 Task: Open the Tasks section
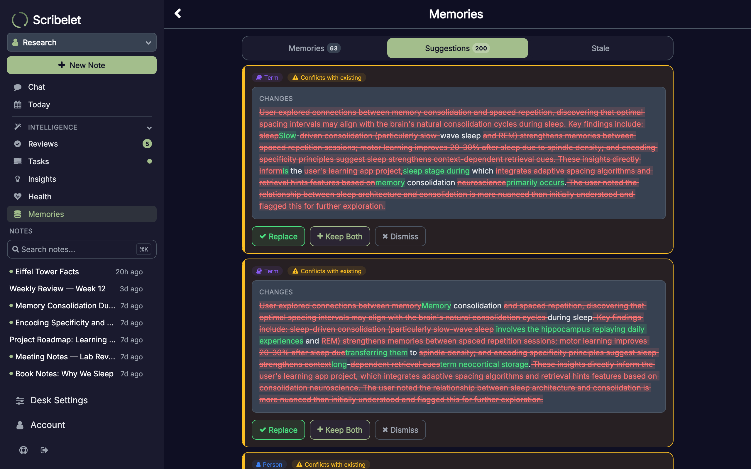click(82, 161)
